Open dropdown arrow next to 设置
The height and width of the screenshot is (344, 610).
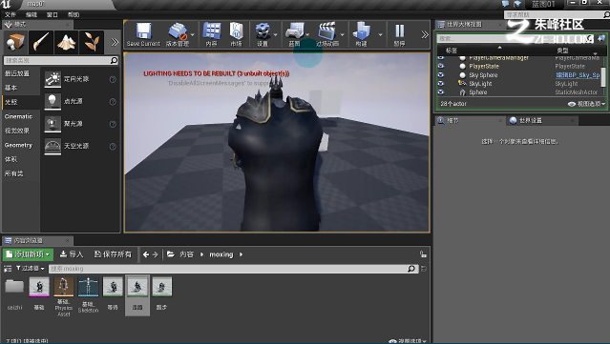pos(276,35)
